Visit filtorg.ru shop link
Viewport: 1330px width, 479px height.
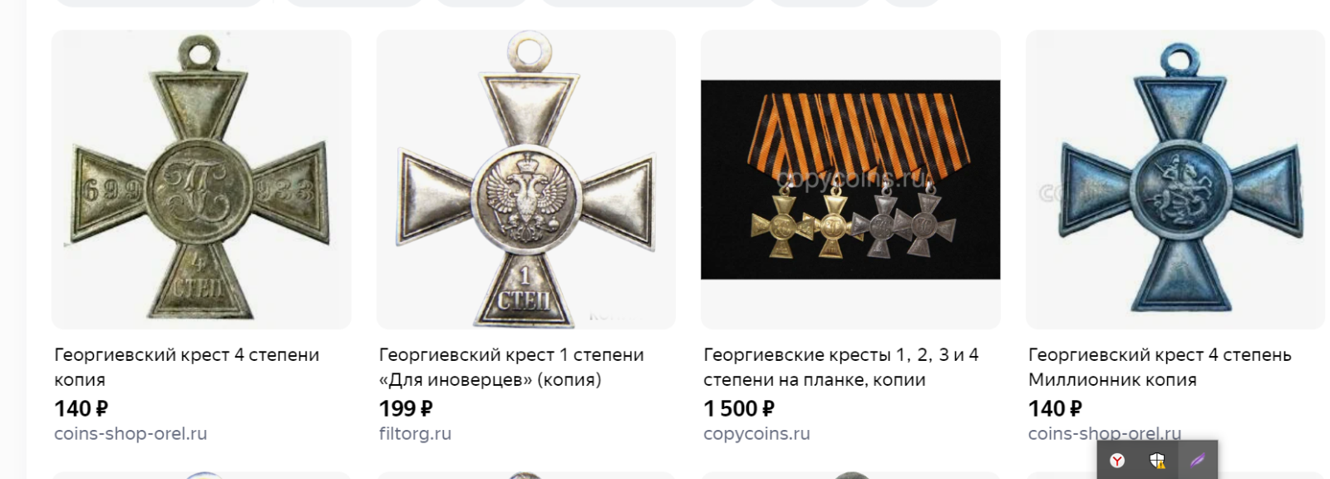click(415, 433)
